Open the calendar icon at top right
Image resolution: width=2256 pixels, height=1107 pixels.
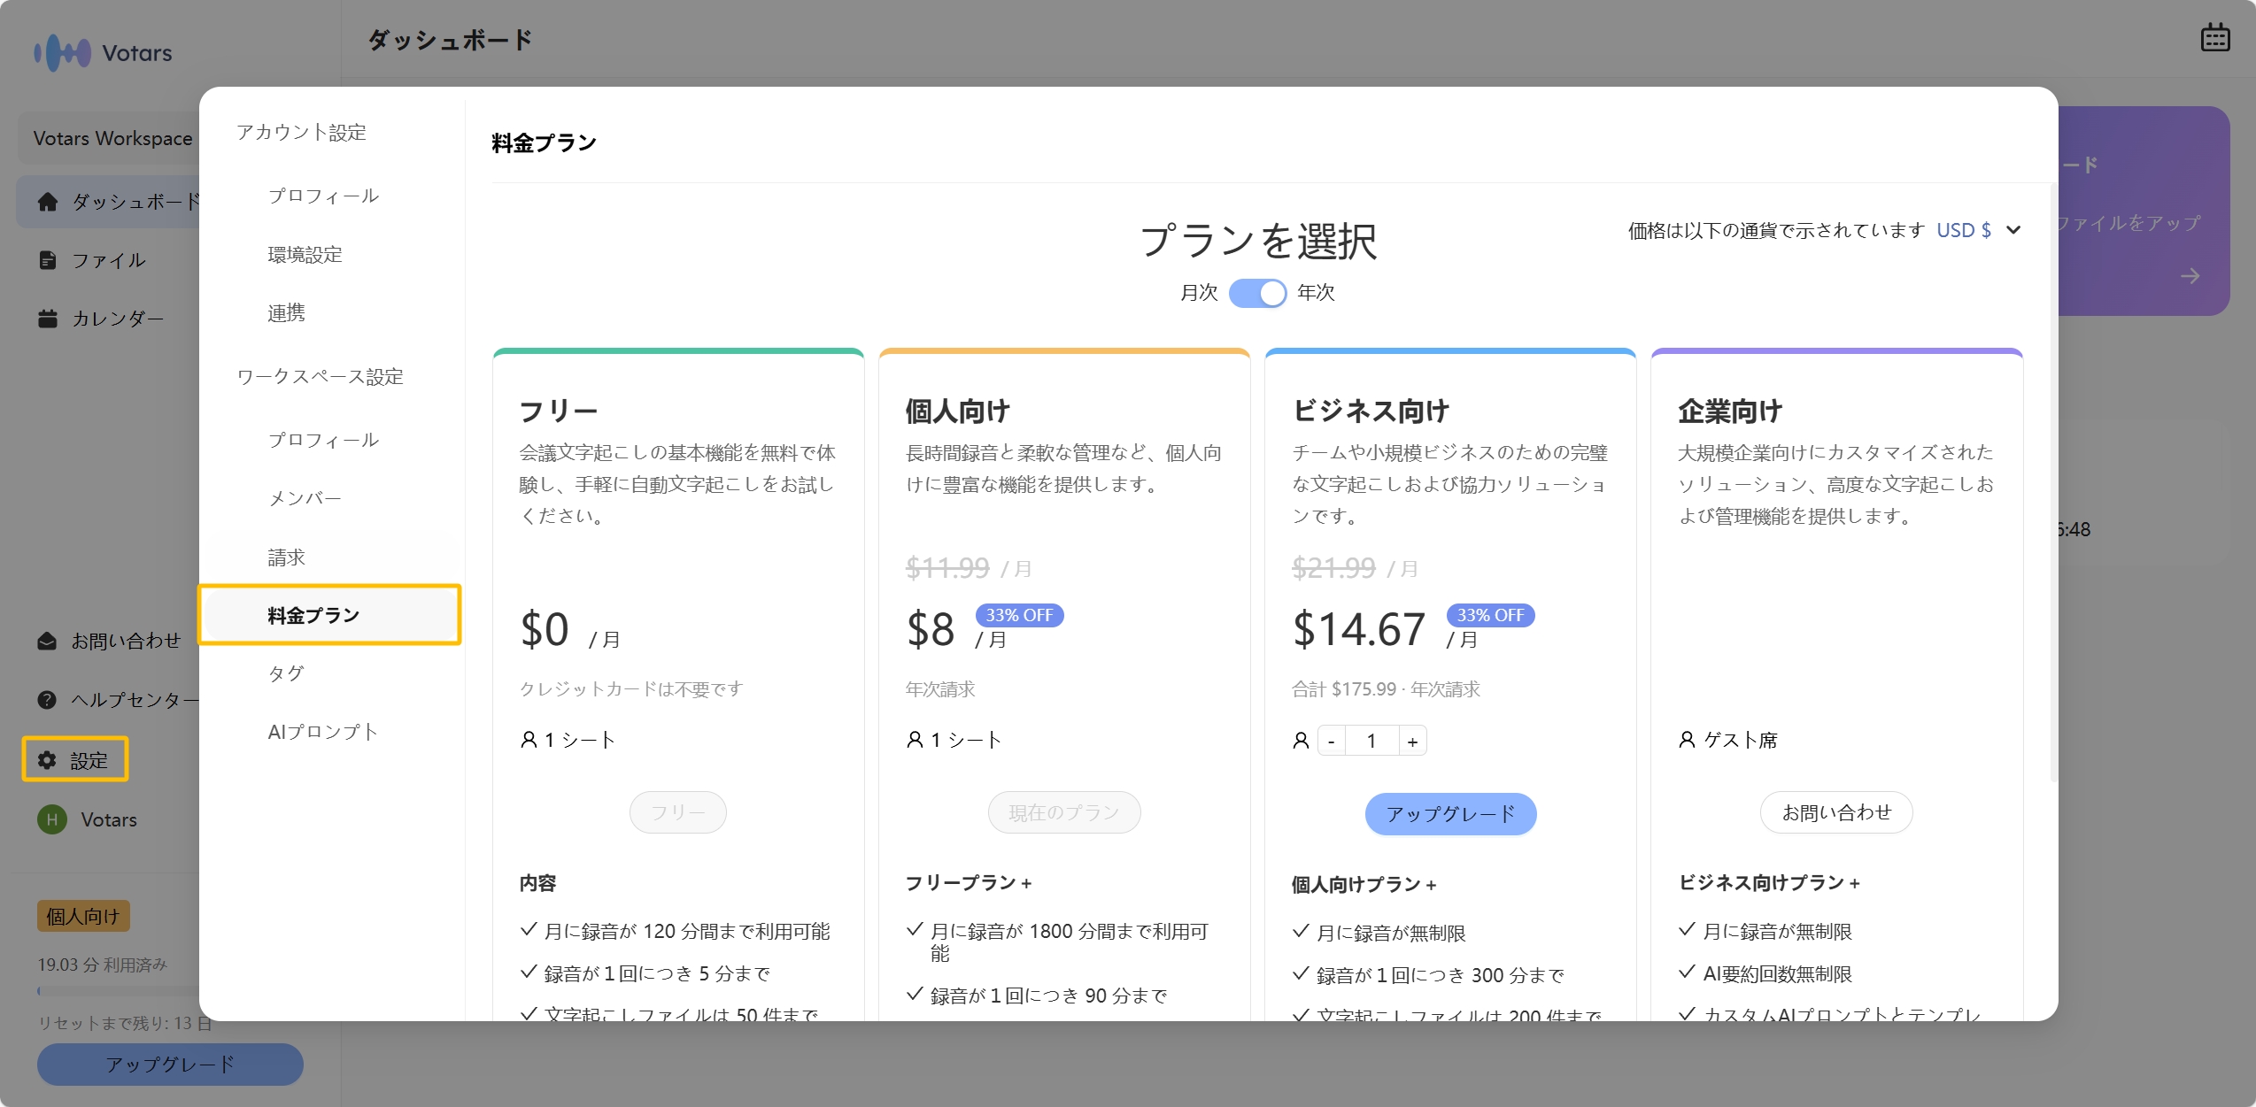pos(2214,38)
